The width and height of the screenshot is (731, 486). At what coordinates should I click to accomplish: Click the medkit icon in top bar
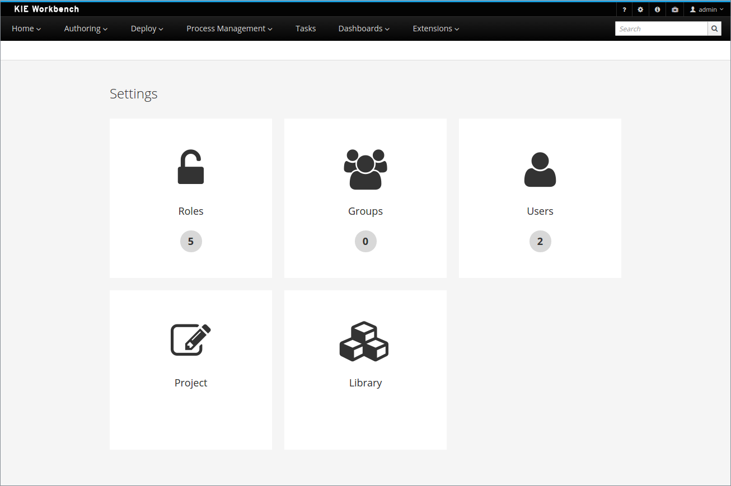coord(674,10)
